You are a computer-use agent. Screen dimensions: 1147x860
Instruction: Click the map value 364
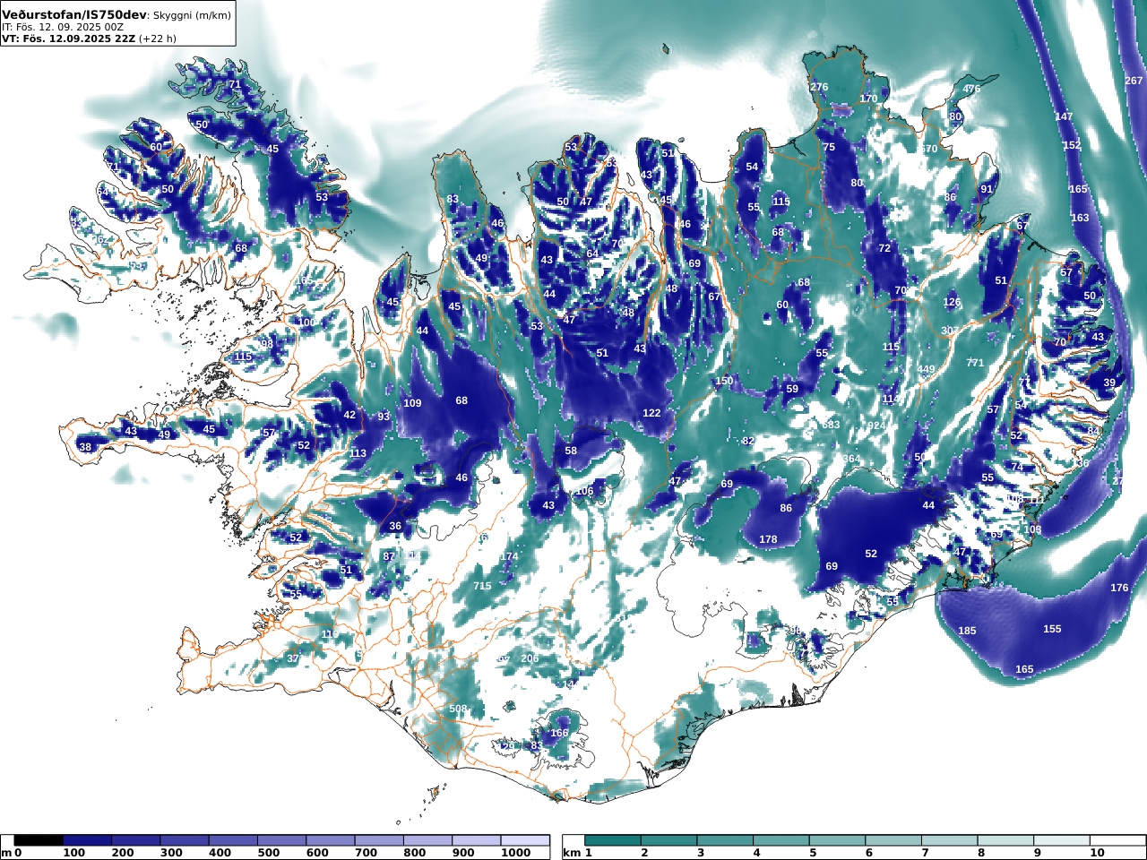pyautogui.click(x=850, y=459)
